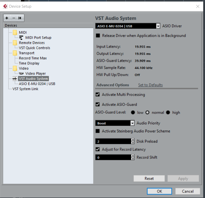Image resolution: width=205 pixels, height=198 pixels.
Task: Increase the Record Shift value
Action: [x=133, y=156]
